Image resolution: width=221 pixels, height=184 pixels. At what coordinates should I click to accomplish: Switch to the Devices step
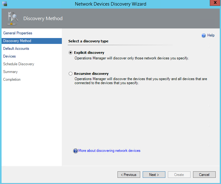tap(9, 56)
